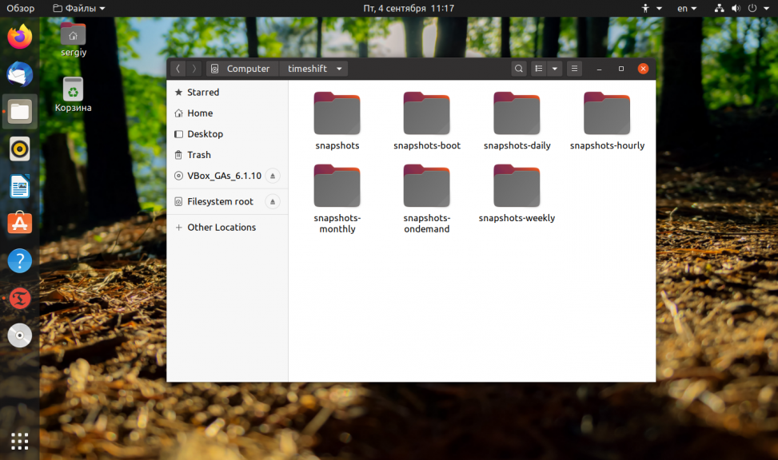This screenshot has height=460, width=778.
Task: Open the hamburger menu in Files
Action: [574, 69]
